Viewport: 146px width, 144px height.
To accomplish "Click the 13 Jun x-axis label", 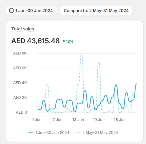I will (x=78, y=120).
